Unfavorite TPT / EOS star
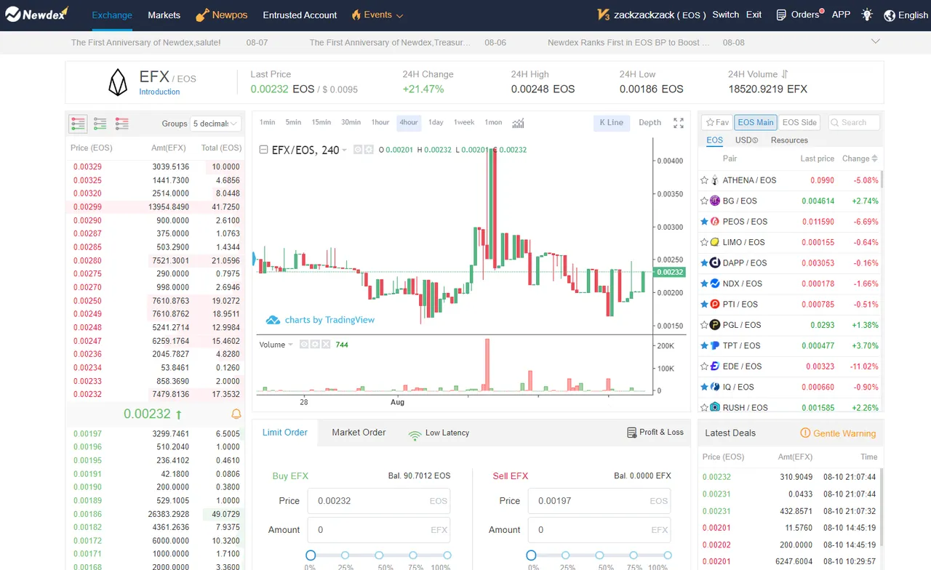The height and width of the screenshot is (570, 931). tap(704, 345)
